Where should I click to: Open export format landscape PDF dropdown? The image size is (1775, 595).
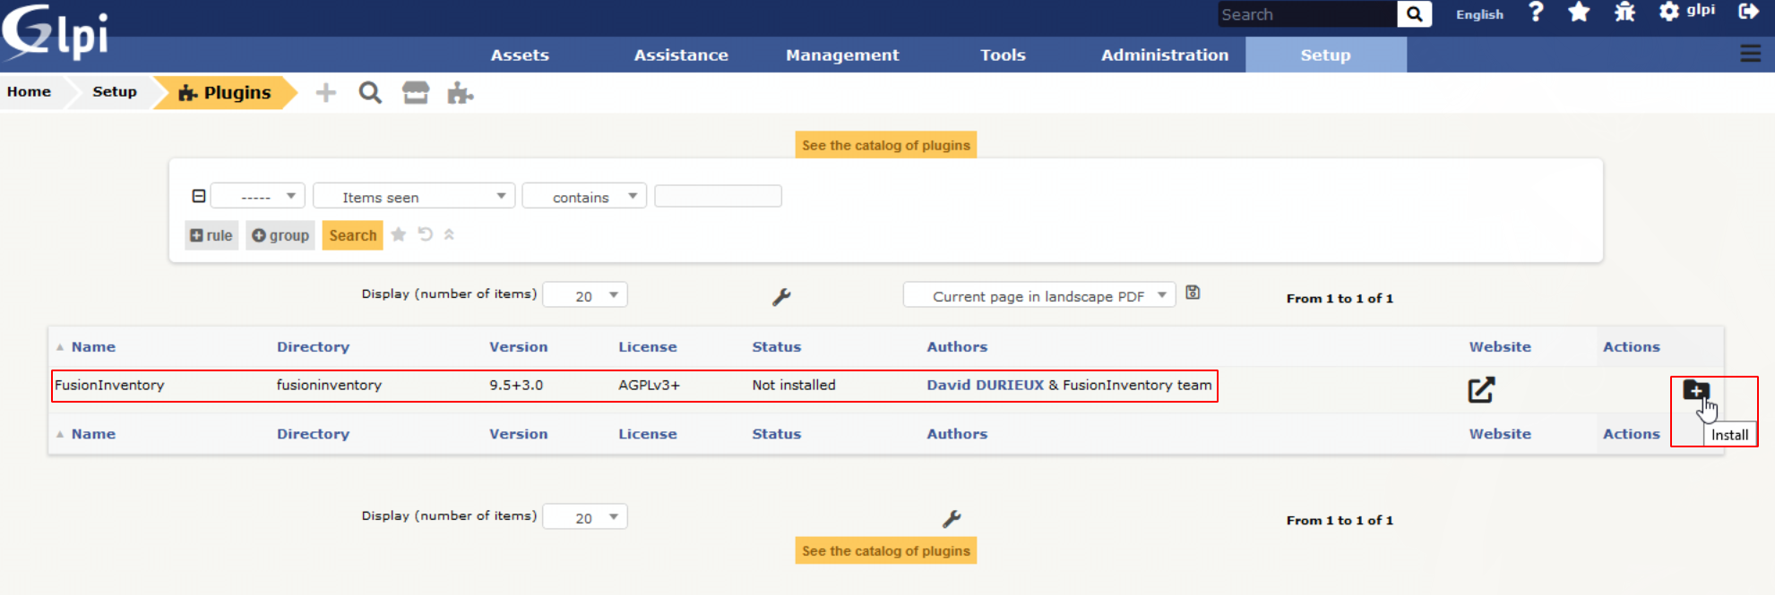(1039, 295)
